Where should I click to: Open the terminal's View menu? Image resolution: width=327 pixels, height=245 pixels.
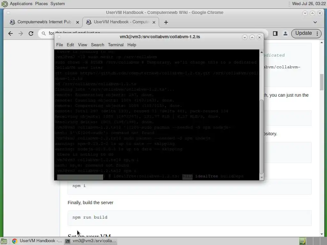tap(82, 45)
